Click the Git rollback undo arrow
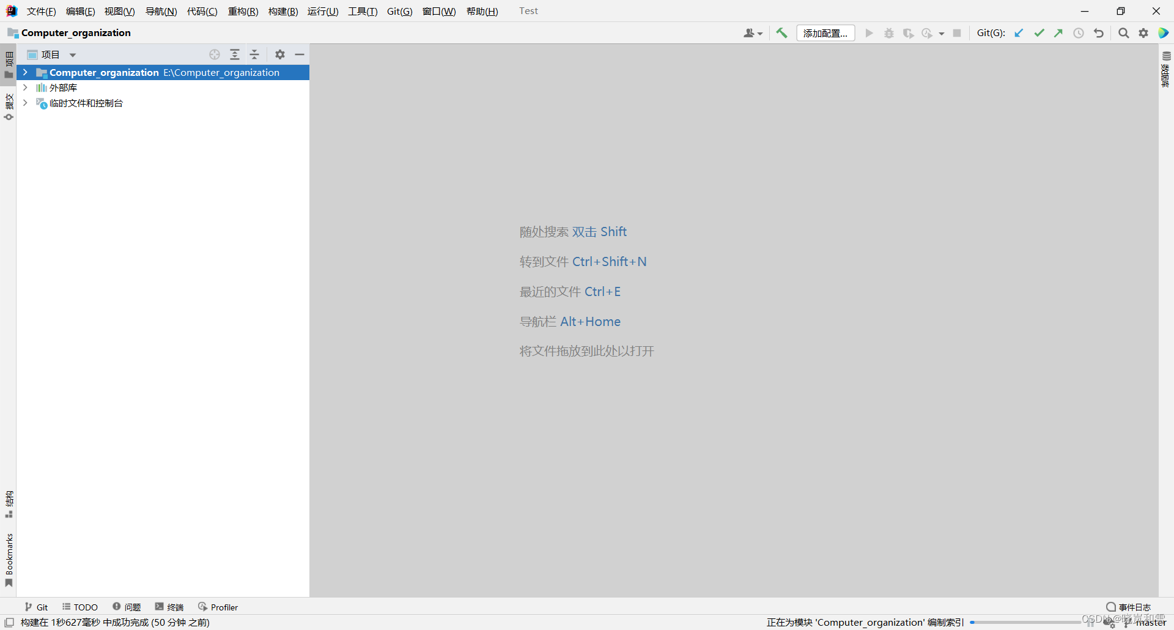The image size is (1174, 630). (1099, 33)
